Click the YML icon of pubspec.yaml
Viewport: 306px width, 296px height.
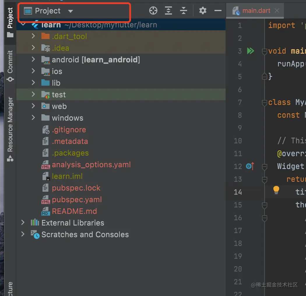point(46,200)
